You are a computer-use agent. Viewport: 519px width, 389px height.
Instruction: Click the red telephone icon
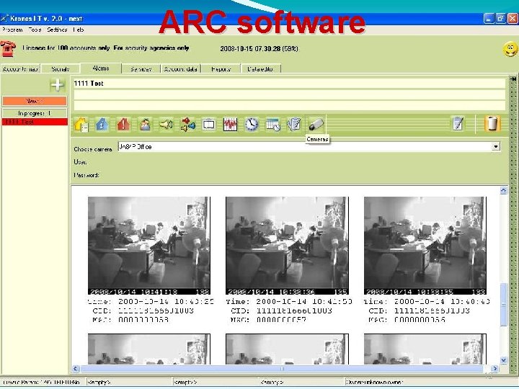[8, 49]
